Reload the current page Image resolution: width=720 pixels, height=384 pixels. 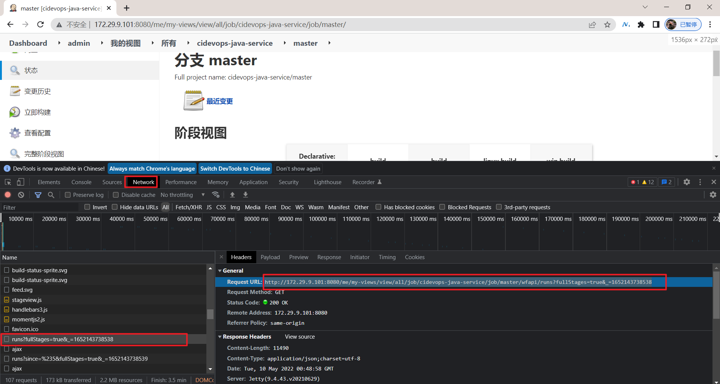coord(41,24)
